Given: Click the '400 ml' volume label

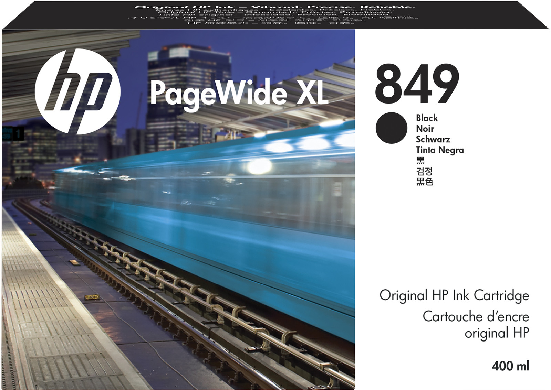Looking at the screenshot, I should 510,366.
